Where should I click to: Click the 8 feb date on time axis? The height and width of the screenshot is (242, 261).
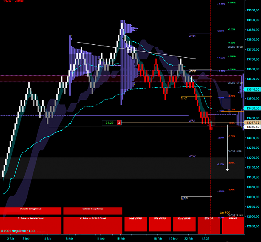click(69, 239)
